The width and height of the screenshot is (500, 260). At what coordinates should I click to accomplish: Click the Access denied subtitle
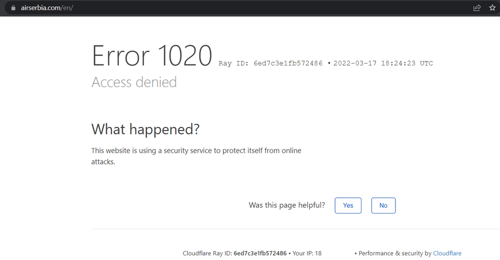(x=134, y=82)
